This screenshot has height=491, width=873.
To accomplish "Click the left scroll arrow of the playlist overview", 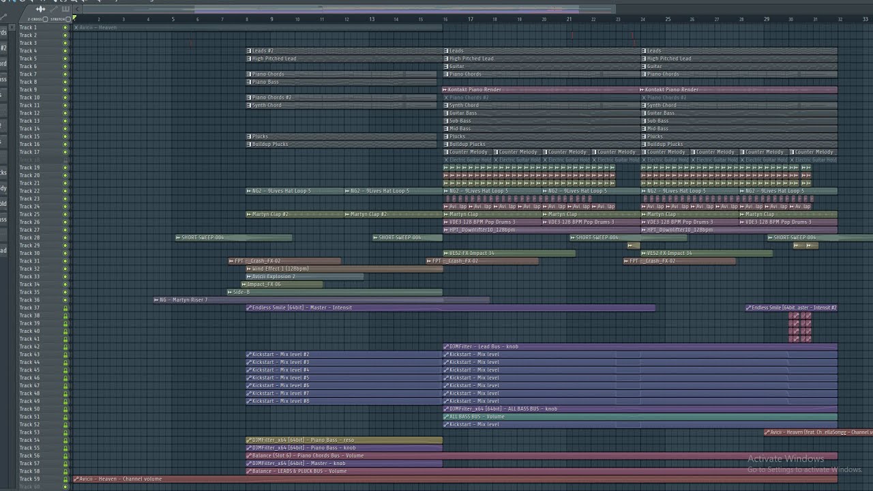I will coord(77,9).
